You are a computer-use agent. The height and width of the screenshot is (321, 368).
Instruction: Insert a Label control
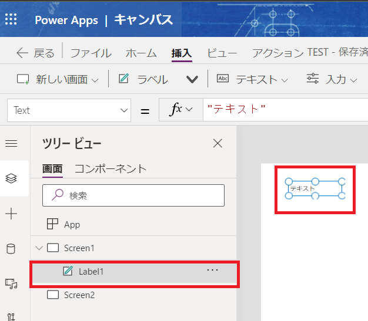click(x=143, y=79)
